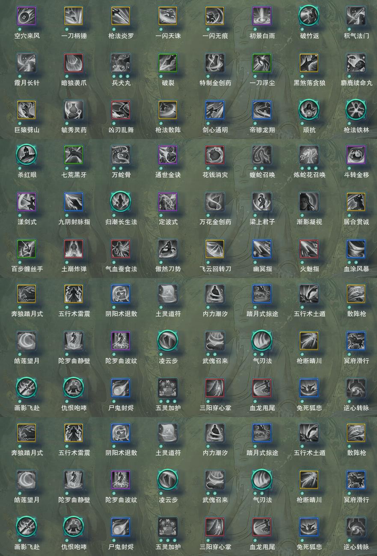The width and height of the screenshot is (377, 556).
Task: Click the 黑煞落贪狼 skill icon
Action: tap(309, 63)
